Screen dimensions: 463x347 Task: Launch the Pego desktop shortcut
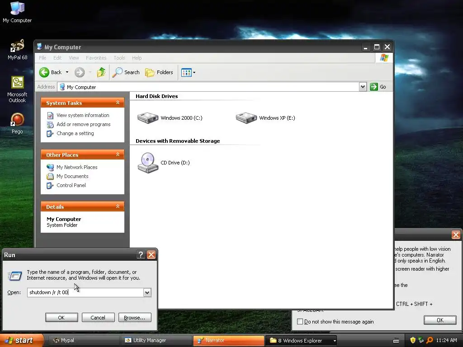click(x=17, y=123)
